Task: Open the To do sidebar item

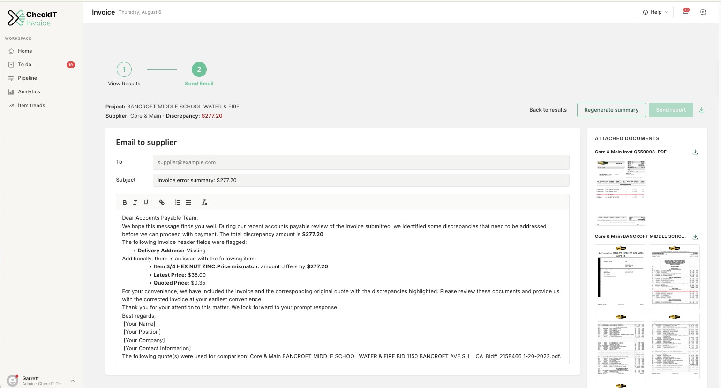Action: [41, 64]
